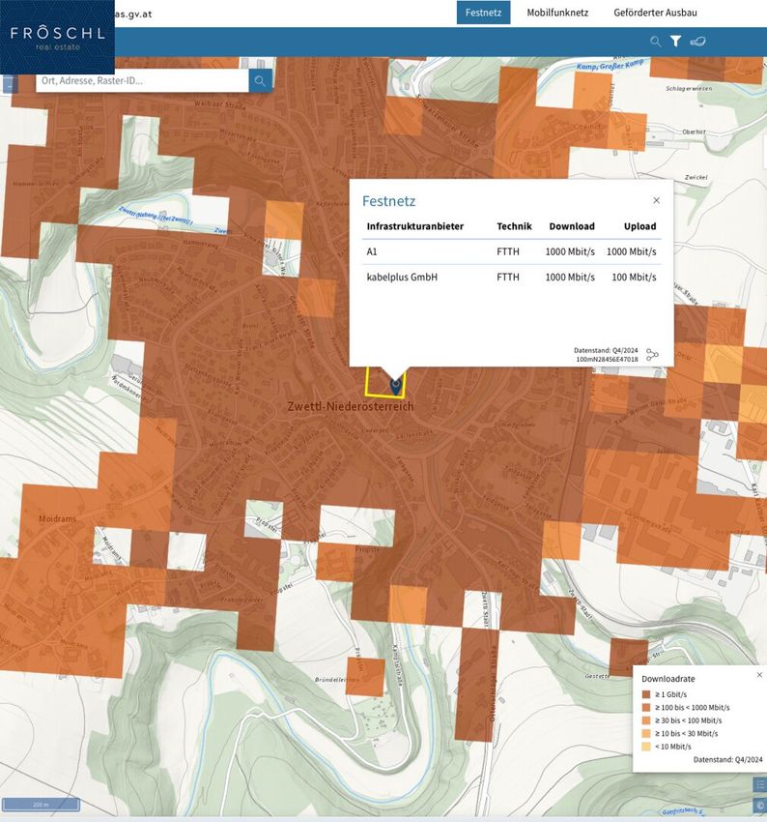The height and width of the screenshot is (822, 767).
Task: Click the toolbar magnifier search icon
Action: coord(656,42)
